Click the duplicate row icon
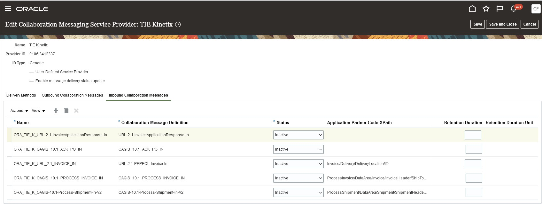 pos(66,111)
